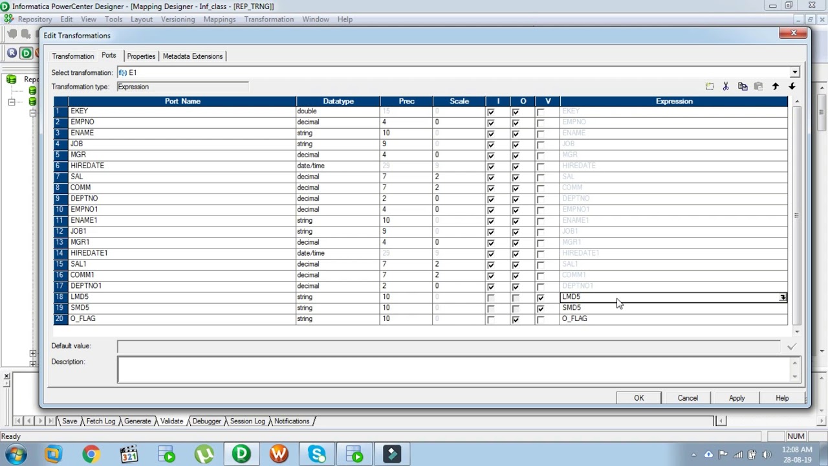Select the Ports tab
Image resolution: width=828 pixels, height=466 pixels.
coord(109,56)
